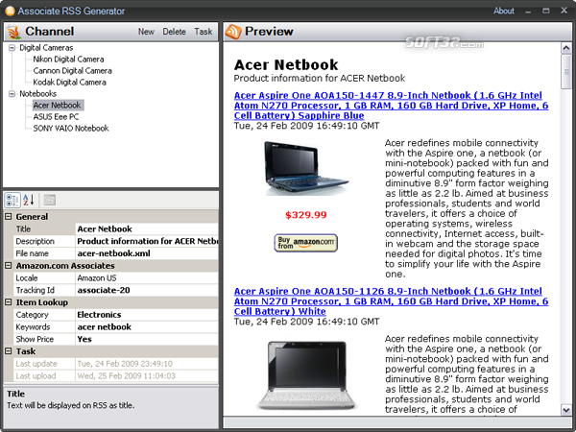The image size is (576, 432).
Task: Click the Buy from amazon.com button
Action: click(305, 243)
